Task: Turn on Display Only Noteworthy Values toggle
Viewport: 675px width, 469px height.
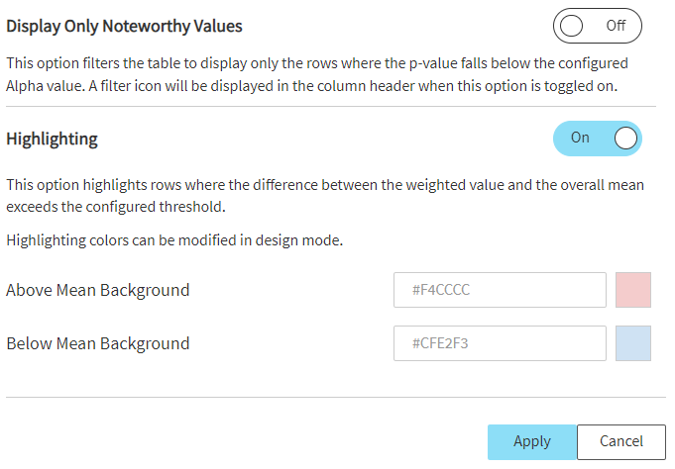Action: 597,26
